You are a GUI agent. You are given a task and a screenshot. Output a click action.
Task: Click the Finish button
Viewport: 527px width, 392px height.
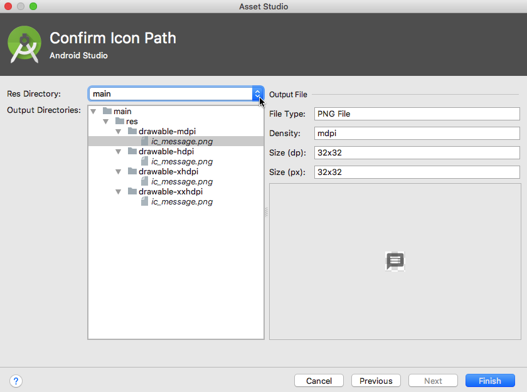coord(490,381)
